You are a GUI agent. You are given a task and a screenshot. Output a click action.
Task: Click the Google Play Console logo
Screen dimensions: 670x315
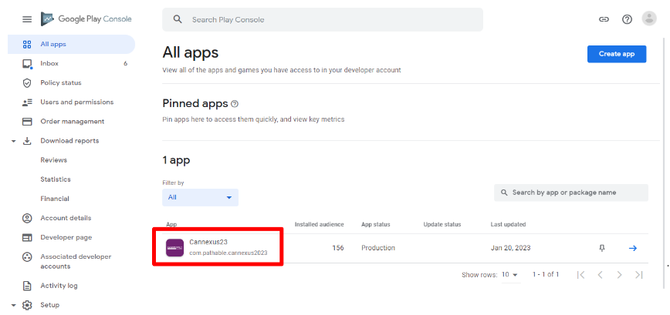(86, 19)
